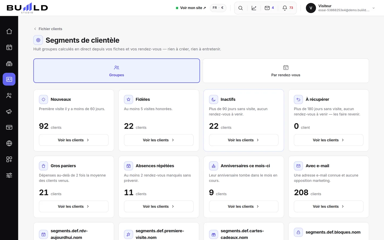This screenshot has height=240, width=384.
Task: Click the Nouveaux sparkle icon
Action: click(43, 99)
